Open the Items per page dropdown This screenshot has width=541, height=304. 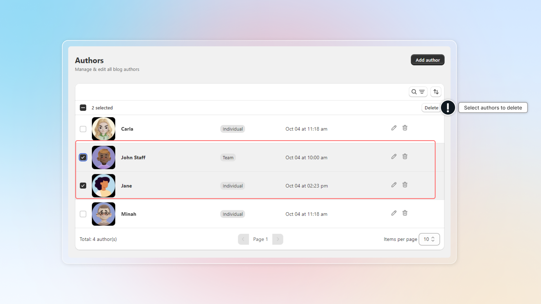pos(429,239)
